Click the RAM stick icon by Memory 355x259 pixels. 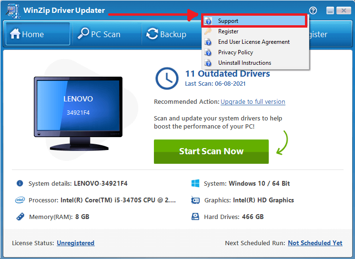(20, 217)
